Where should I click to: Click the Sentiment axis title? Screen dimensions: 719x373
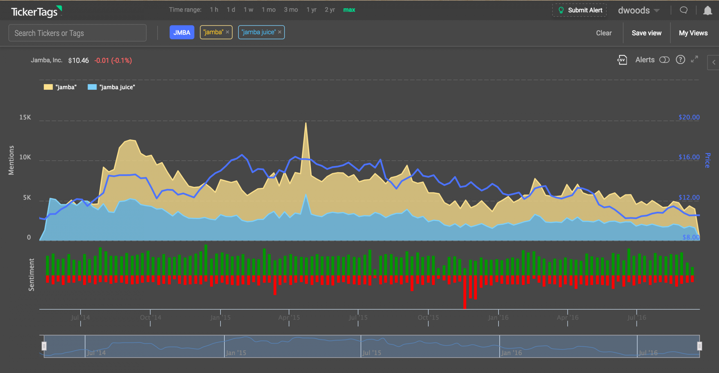pos(31,275)
